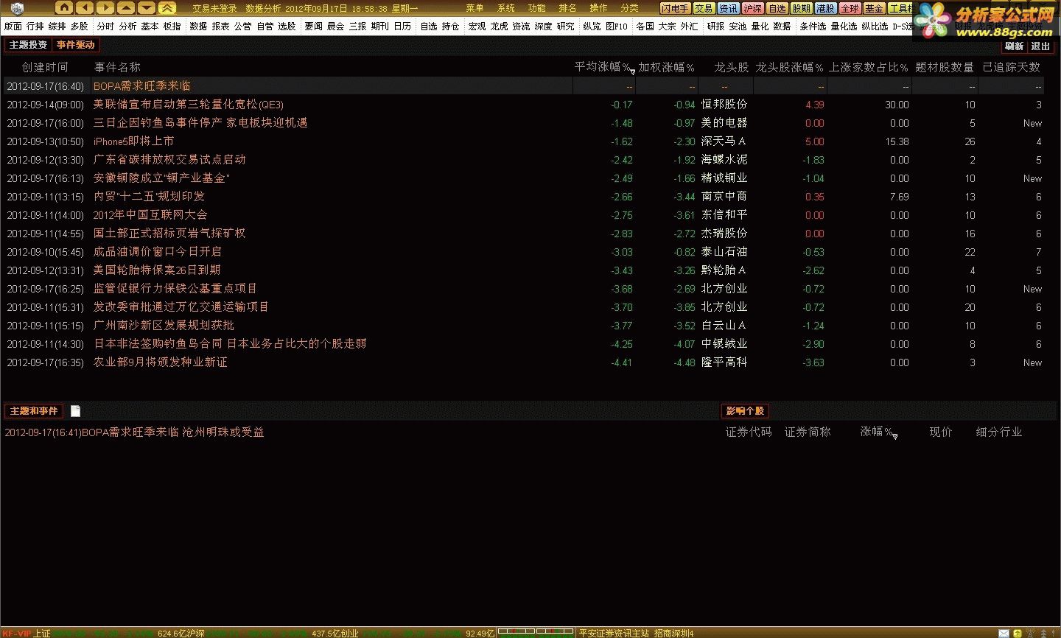Open the mail envelope icon in status bar
1061x638 pixels.
coord(1004,634)
